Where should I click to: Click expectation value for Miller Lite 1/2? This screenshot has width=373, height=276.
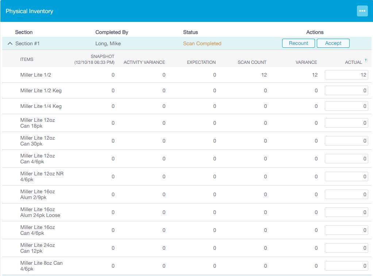(215, 75)
